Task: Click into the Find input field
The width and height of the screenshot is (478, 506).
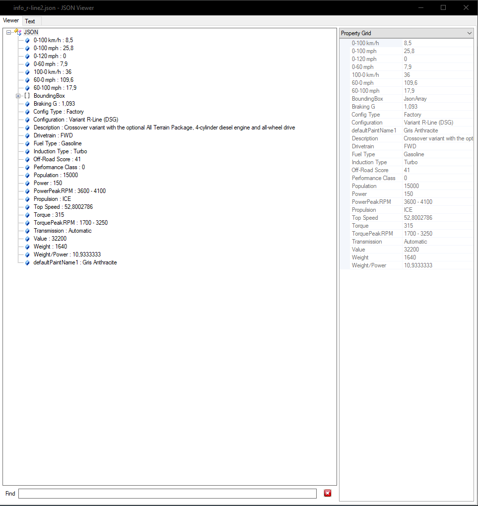Action: coord(167,494)
